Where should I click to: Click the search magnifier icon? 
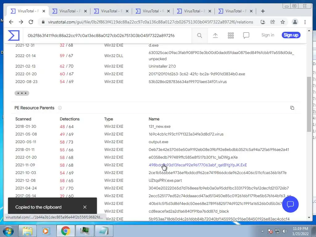tap(200, 35)
